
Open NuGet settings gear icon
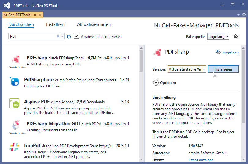coord(235,36)
